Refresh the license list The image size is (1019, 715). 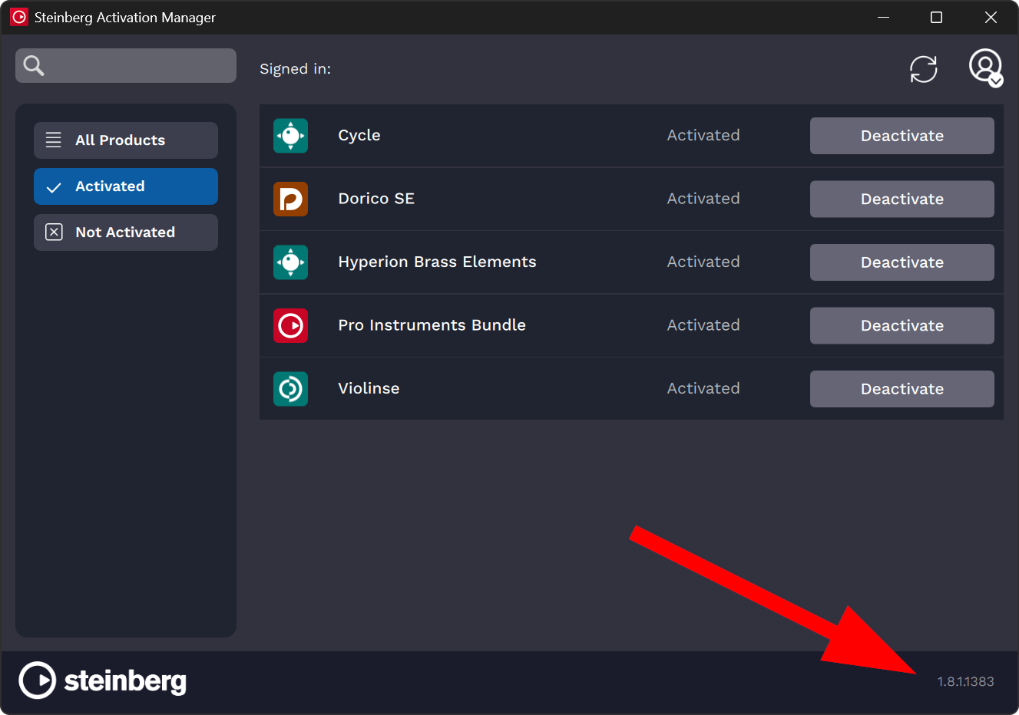coord(924,69)
